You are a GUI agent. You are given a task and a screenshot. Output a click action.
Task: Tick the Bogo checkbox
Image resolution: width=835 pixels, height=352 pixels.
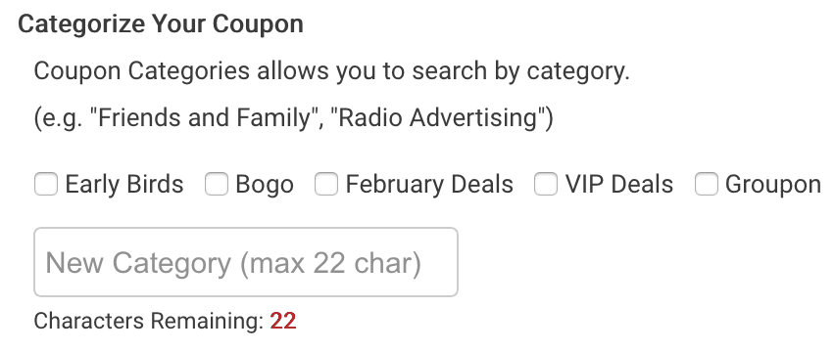[x=217, y=185]
